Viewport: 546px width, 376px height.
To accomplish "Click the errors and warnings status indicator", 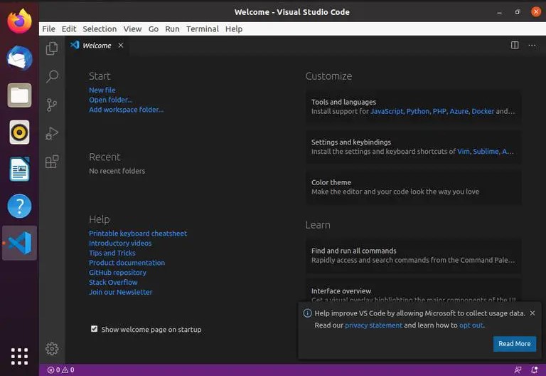I will (60, 370).
